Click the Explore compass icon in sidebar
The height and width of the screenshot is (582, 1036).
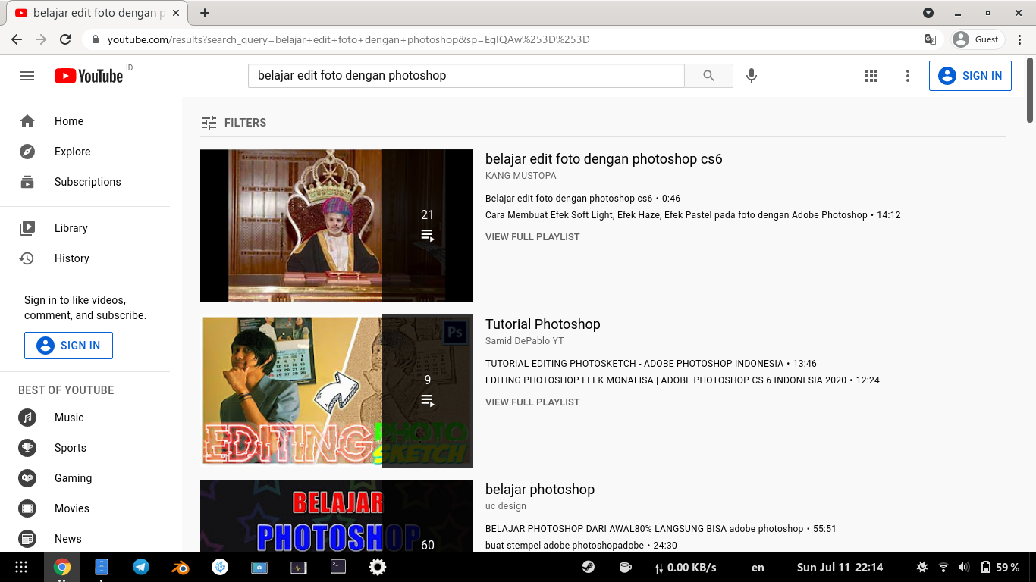[x=27, y=152]
